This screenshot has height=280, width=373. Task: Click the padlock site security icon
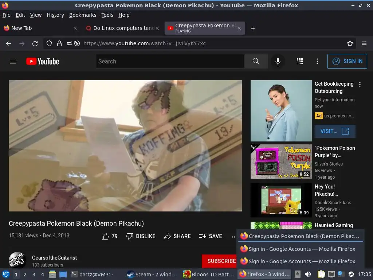[x=59, y=44]
